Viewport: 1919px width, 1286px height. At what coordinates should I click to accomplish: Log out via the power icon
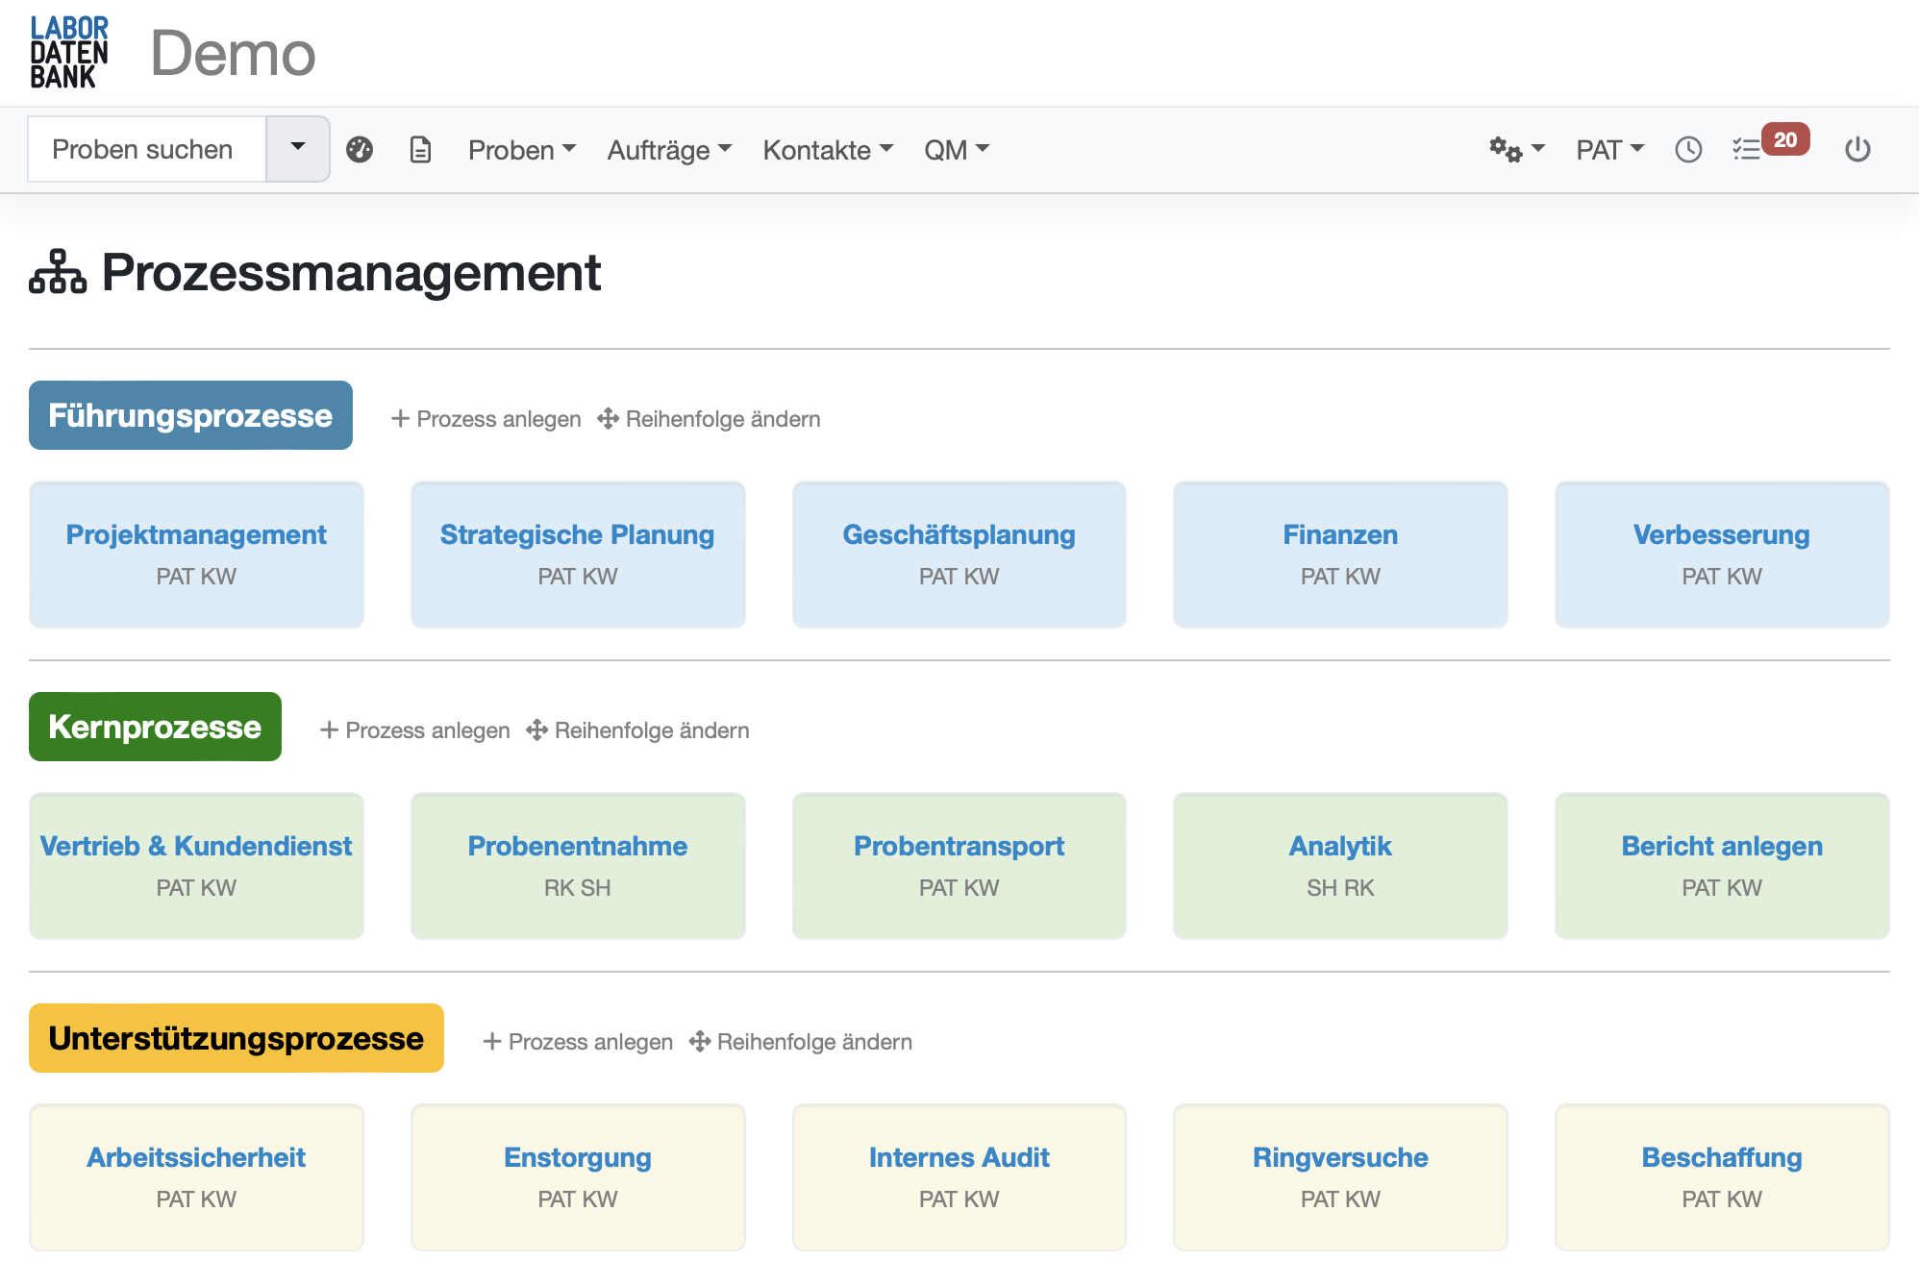click(x=1856, y=149)
